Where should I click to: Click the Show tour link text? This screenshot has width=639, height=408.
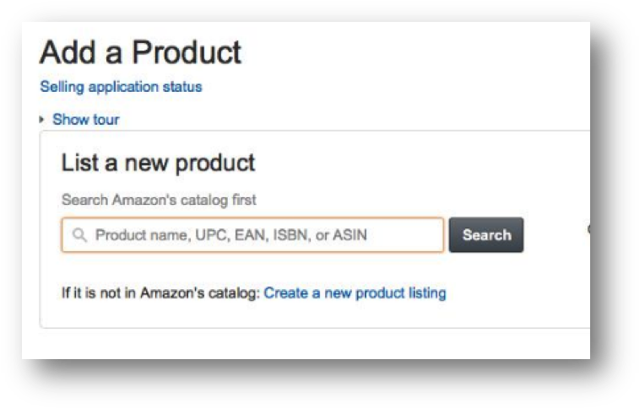point(85,120)
